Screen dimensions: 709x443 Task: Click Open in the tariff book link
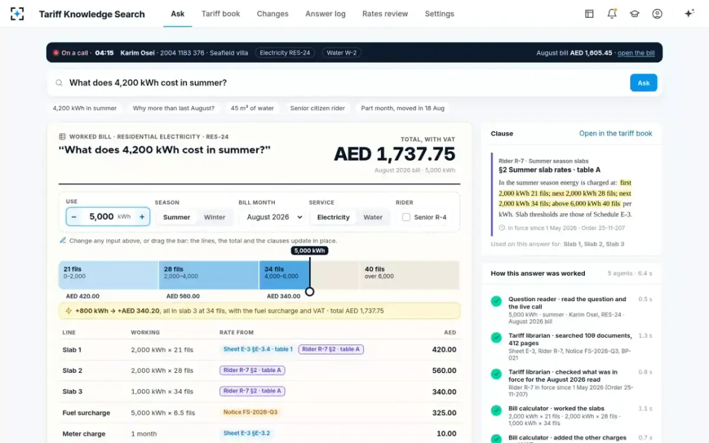tap(616, 133)
